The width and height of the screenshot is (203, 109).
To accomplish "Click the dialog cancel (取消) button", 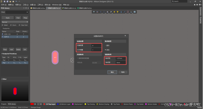I will pos(123,72).
